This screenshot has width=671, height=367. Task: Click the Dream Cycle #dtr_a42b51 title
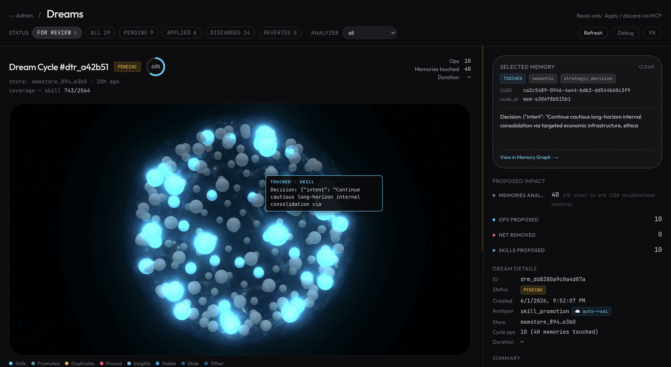click(59, 67)
